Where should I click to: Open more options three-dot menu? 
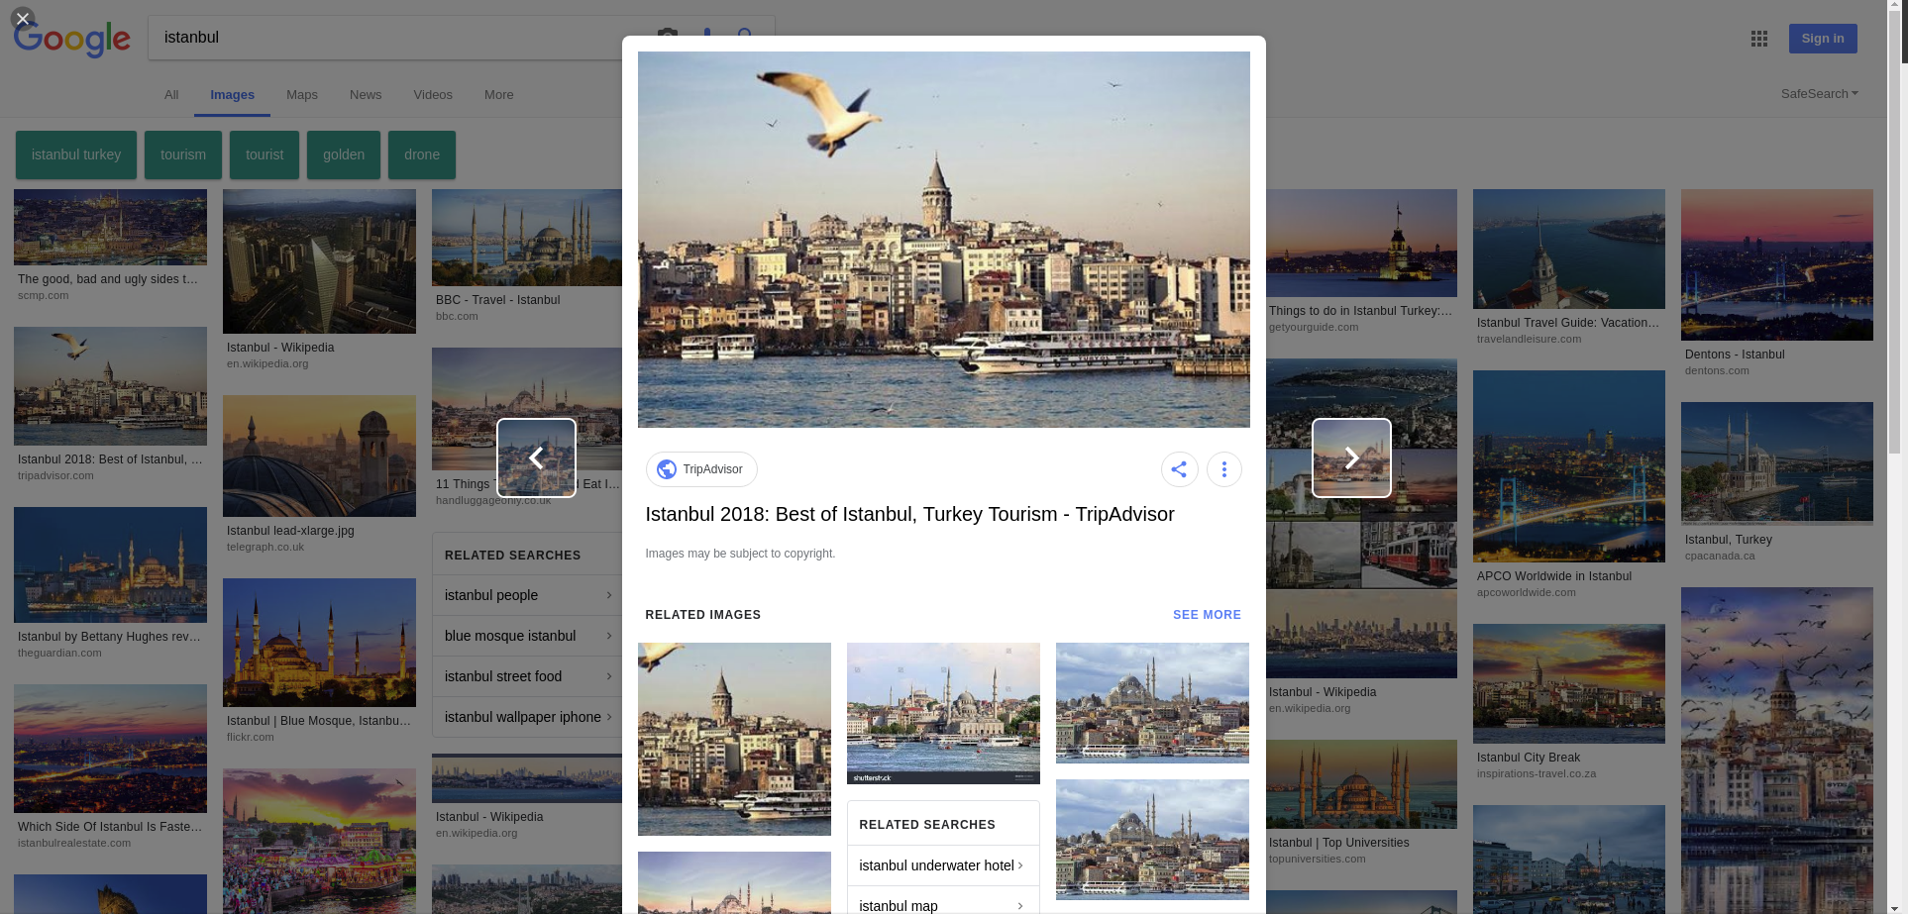[1224, 469]
